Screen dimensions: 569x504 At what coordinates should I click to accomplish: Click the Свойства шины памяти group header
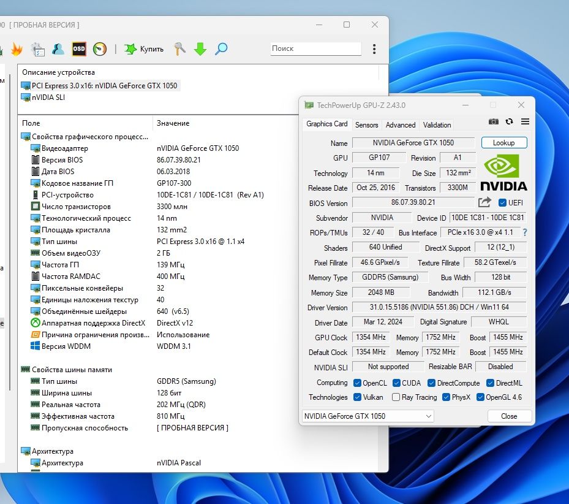pyautogui.click(x=67, y=370)
